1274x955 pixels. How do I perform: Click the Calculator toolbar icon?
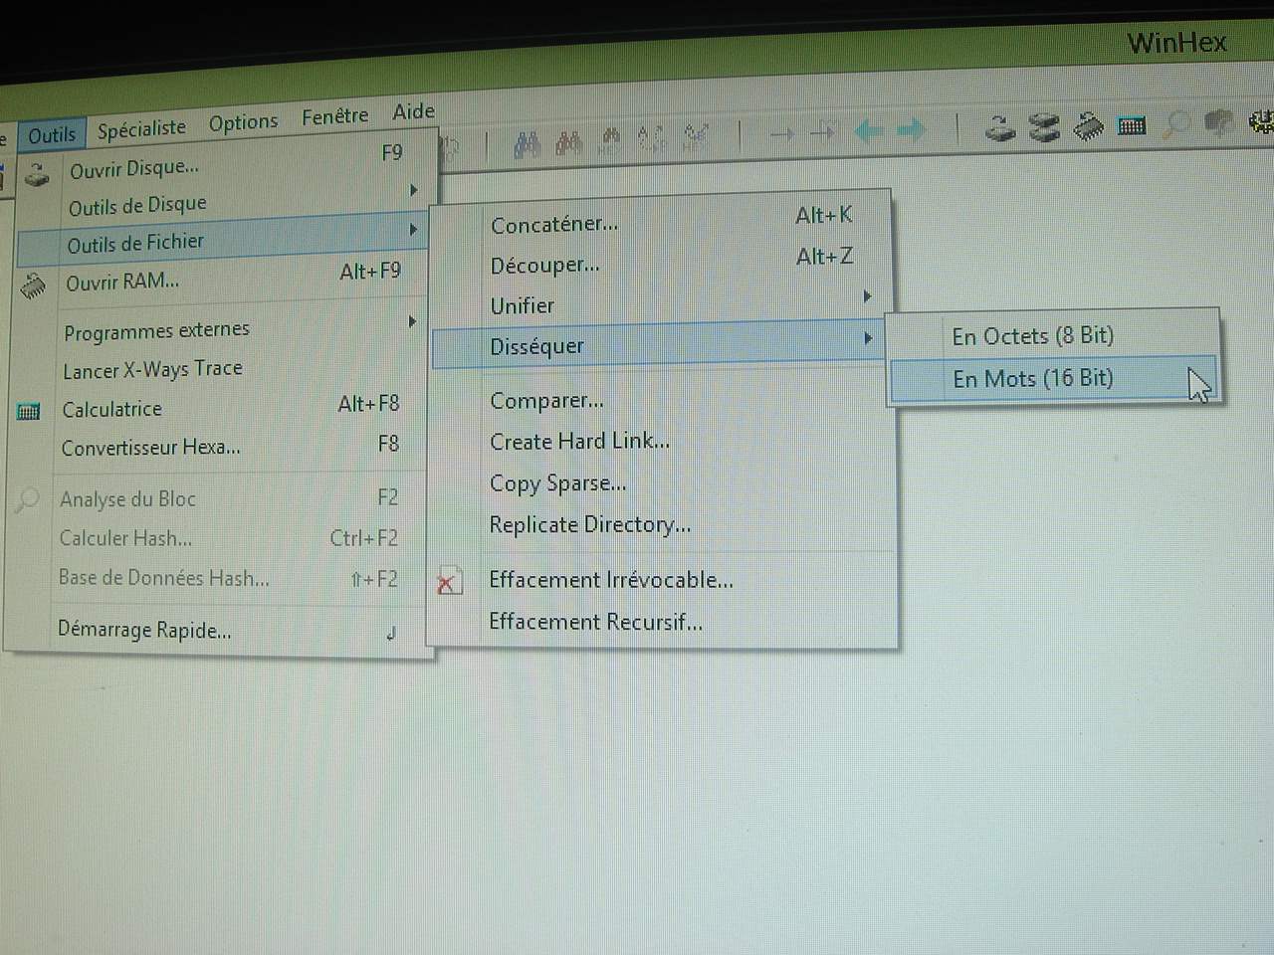click(x=1132, y=125)
